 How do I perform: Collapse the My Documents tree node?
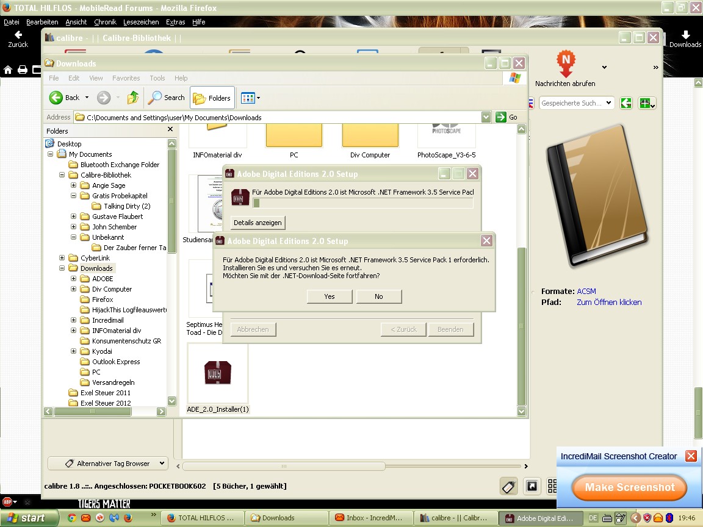50,154
